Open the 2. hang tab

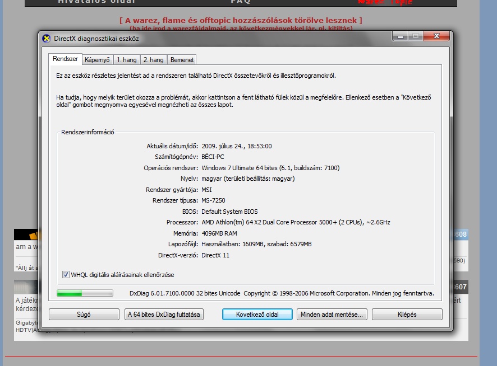[153, 60]
